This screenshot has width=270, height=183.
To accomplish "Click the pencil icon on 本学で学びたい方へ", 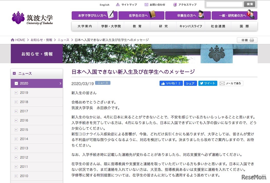I will (110, 15).
